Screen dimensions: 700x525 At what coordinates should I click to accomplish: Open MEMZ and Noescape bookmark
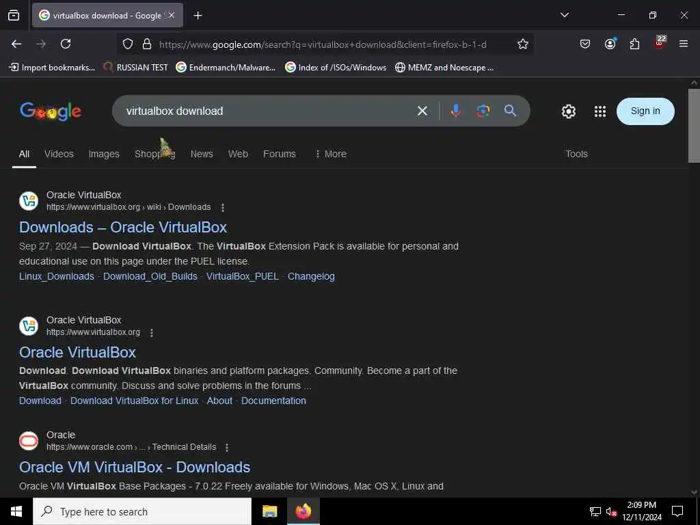[444, 68]
